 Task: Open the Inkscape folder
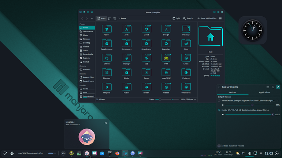coord(126,59)
